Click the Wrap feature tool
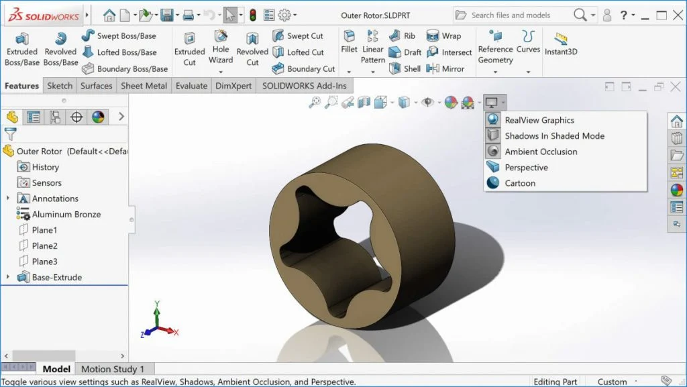This screenshot has height=387, width=687. pos(443,36)
